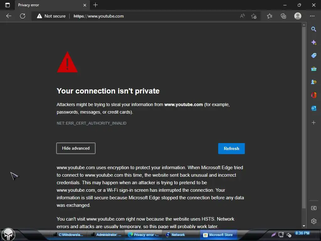Click NET::ERR_CERT_AUTHORITY_INVALID error code text
The image size is (321, 241).
[x=92, y=123]
